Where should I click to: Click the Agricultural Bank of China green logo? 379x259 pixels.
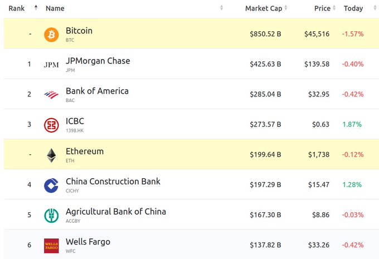tap(51, 216)
